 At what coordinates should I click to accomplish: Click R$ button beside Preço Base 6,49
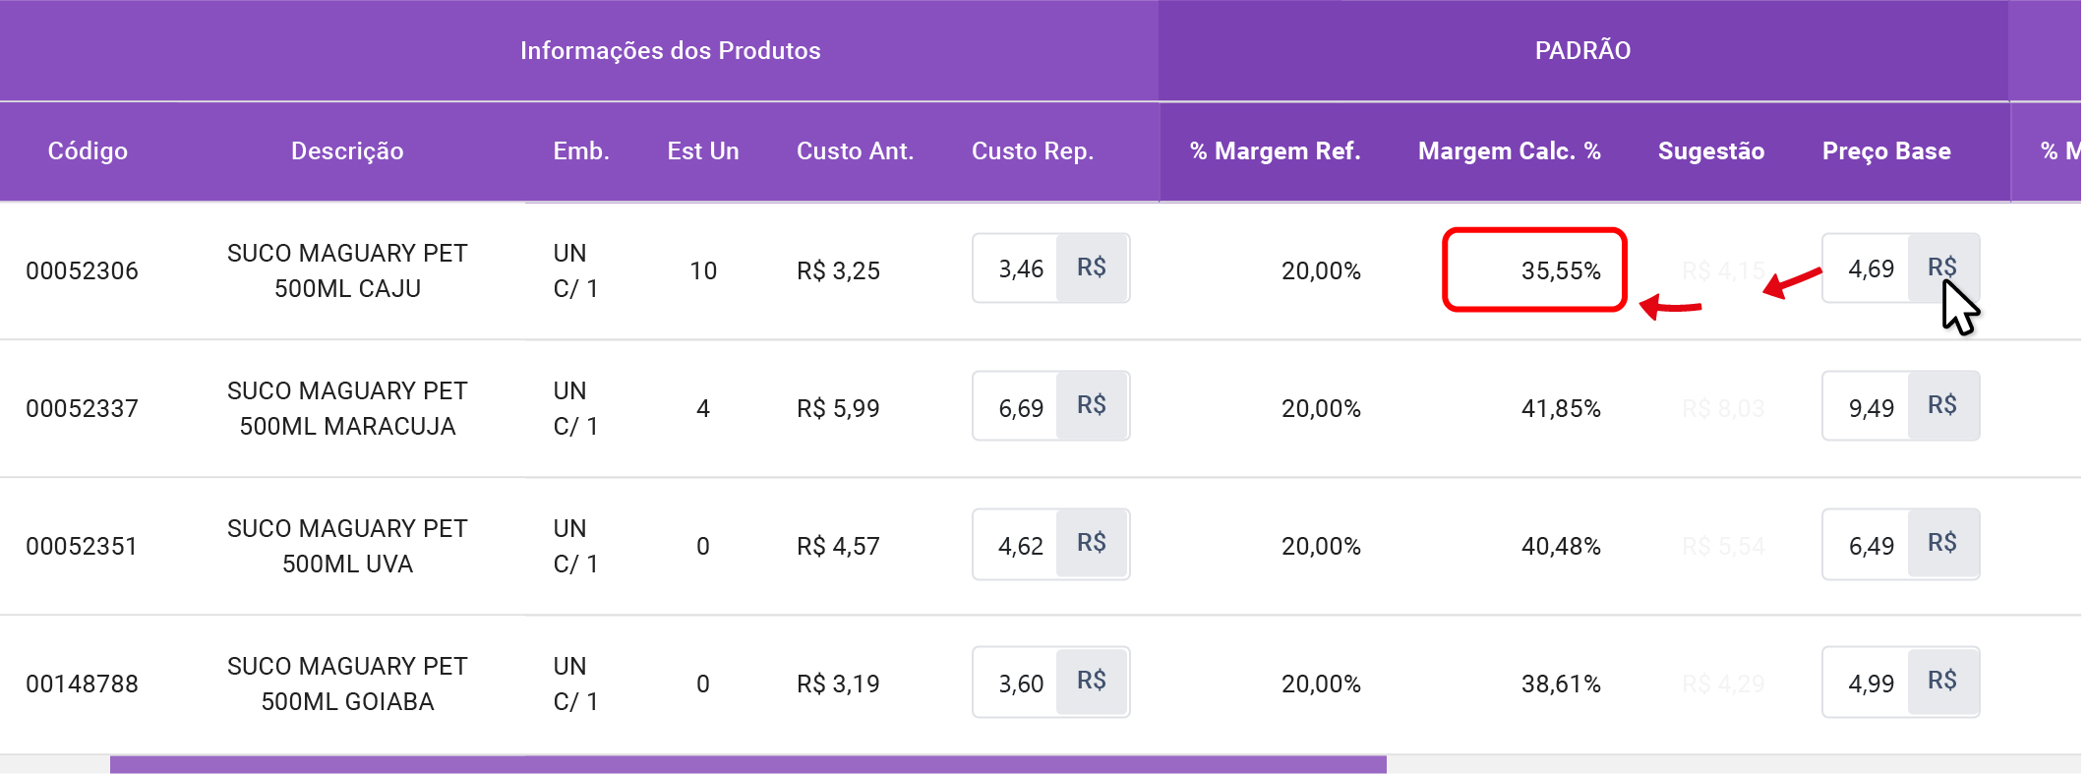point(1942,543)
